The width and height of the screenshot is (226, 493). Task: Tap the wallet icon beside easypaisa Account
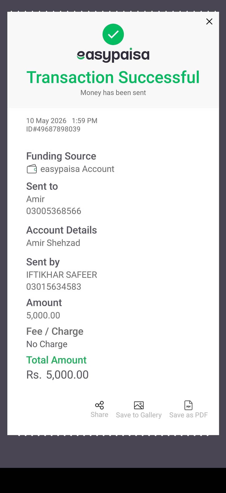[x=32, y=169]
